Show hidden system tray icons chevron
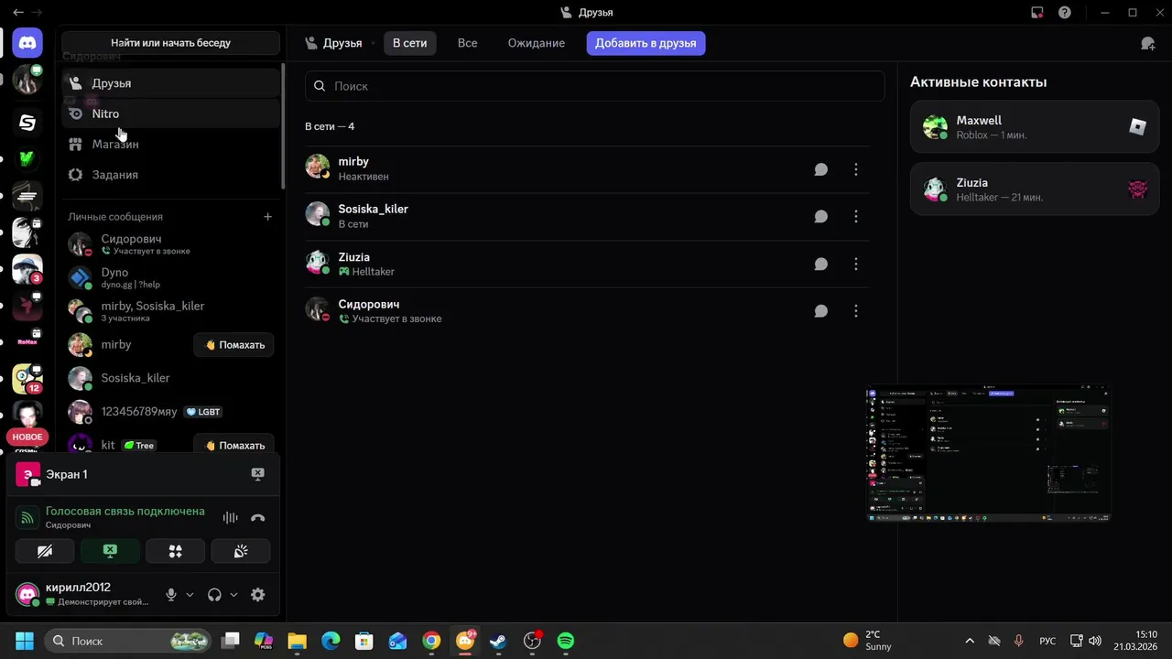This screenshot has width=1172, height=659. point(970,641)
